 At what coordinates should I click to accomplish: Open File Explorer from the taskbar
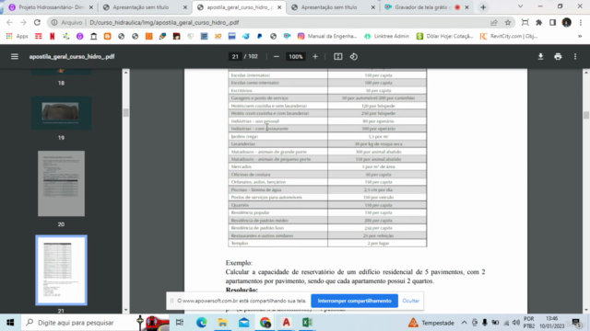(222, 323)
